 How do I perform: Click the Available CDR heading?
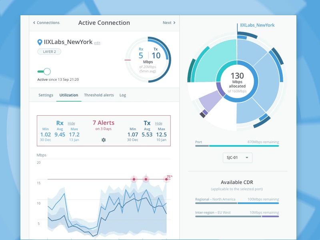(x=237, y=182)
